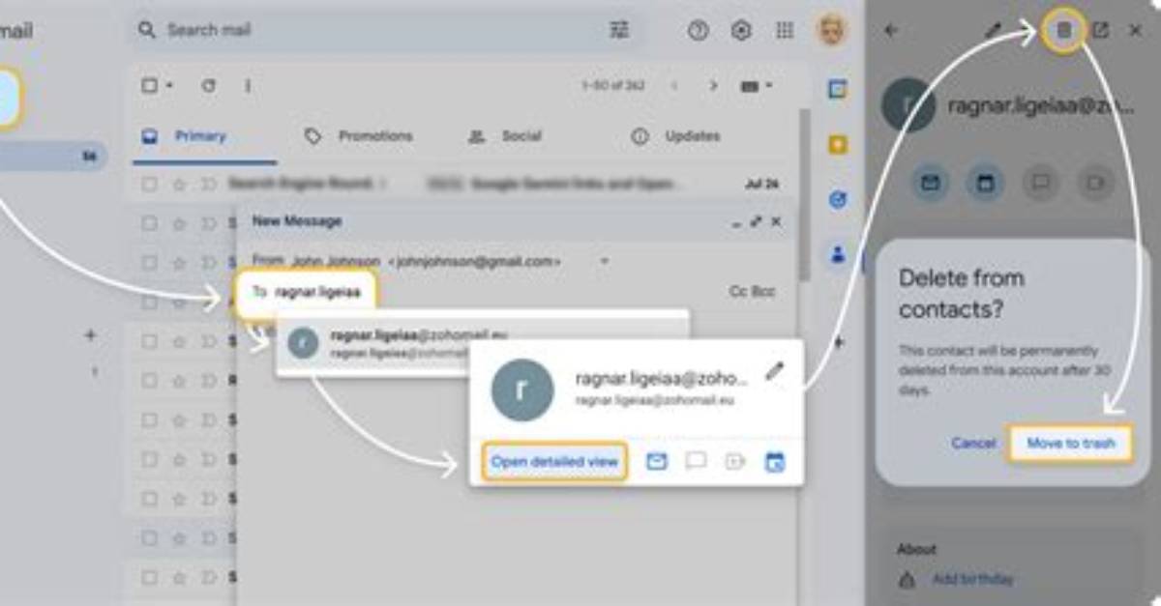Screen dimensions: 1161x606
Task: Check the Jul 24 email's checkbox
Action: point(149,183)
